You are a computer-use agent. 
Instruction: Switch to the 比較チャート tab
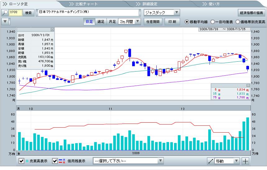pos(84,4)
